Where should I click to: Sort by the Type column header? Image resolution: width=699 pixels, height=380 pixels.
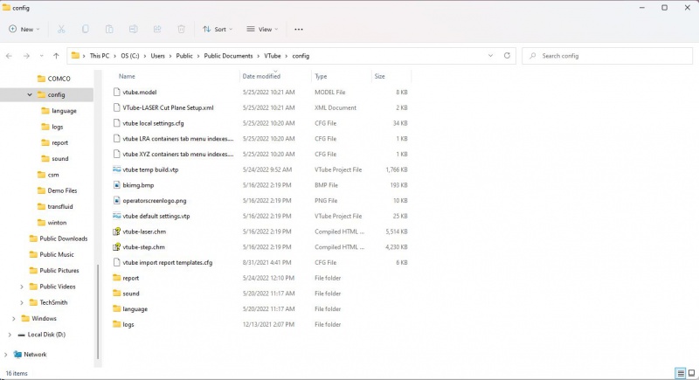click(x=321, y=76)
